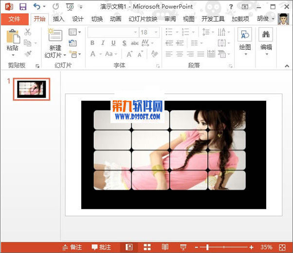Switch to 设计 (Design) tab

click(78, 19)
